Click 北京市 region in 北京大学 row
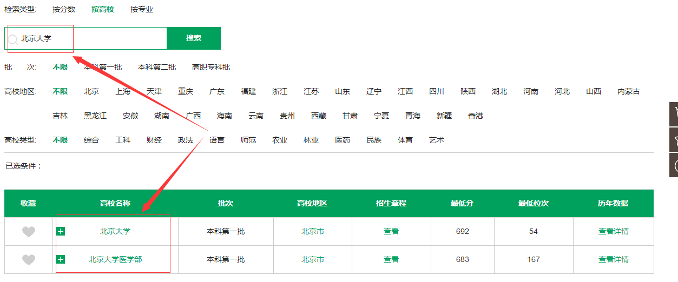Screen dimensions: 678x282 click(x=313, y=231)
